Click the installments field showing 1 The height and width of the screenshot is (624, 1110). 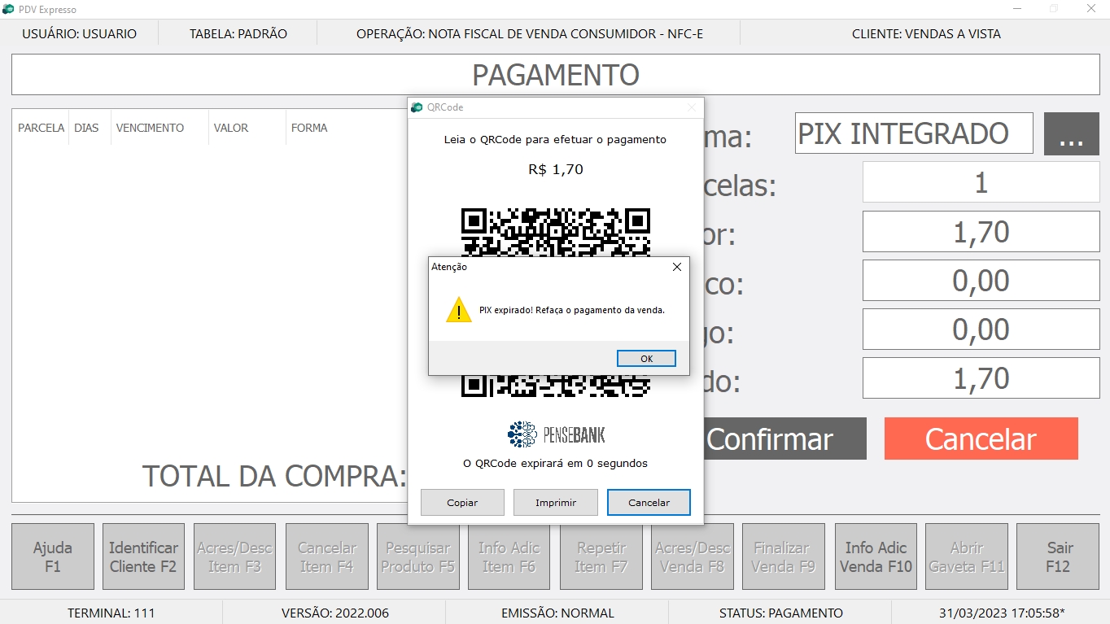click(x=981, y=182)
